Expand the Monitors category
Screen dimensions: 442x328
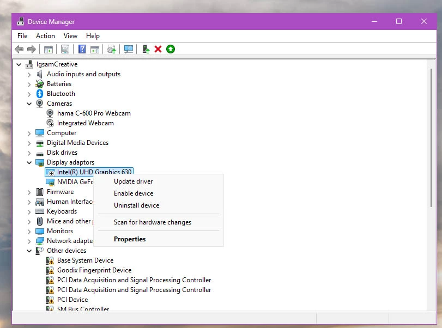29,232
